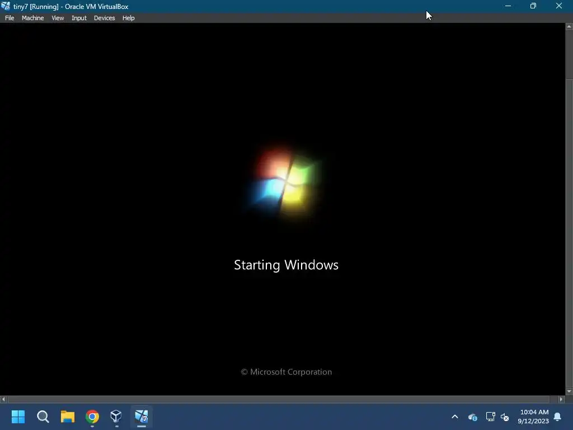
Task: Open Google Chrome from the taskbar
Action: click(92, 417)
